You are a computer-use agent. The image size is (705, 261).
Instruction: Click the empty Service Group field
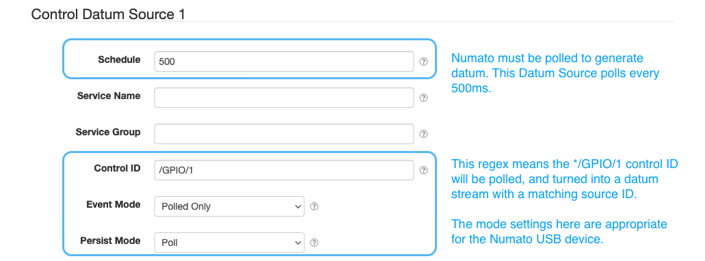tap(284, 134)
